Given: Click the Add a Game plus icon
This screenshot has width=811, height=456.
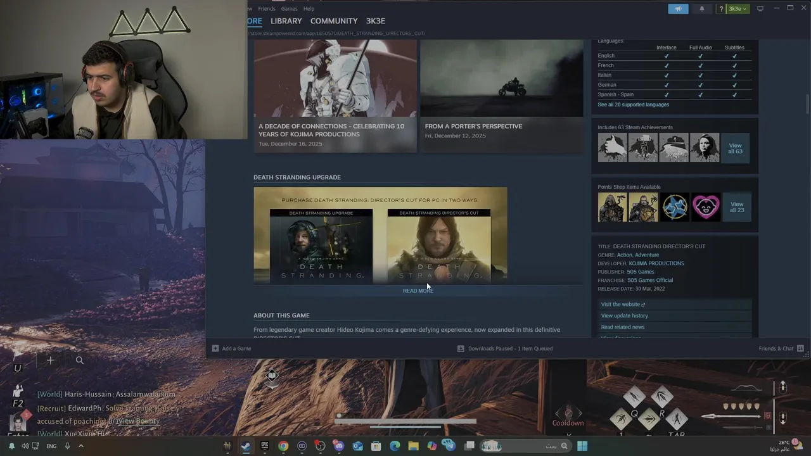Looking at the screenshot, I should point(215,348).
